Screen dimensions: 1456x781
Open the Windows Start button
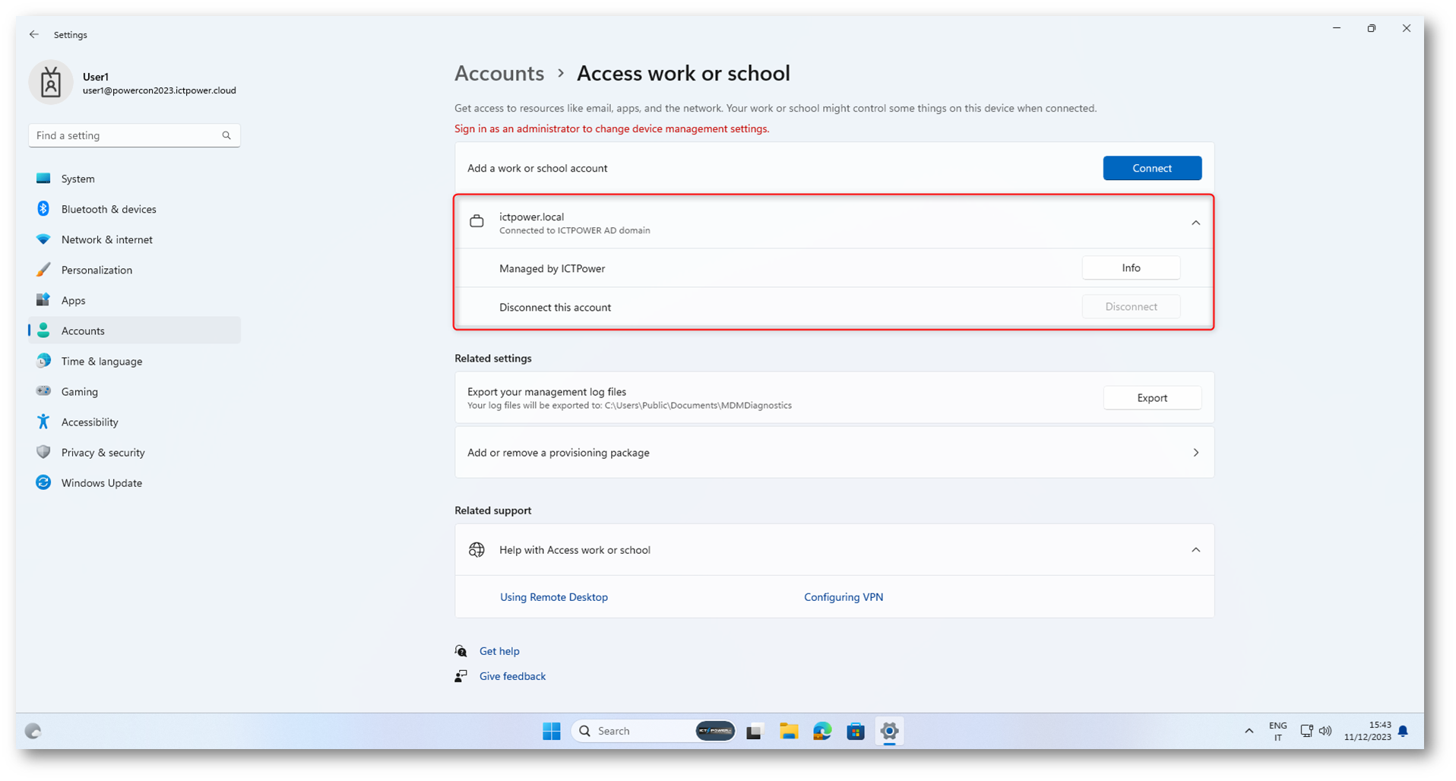(552, 731)
